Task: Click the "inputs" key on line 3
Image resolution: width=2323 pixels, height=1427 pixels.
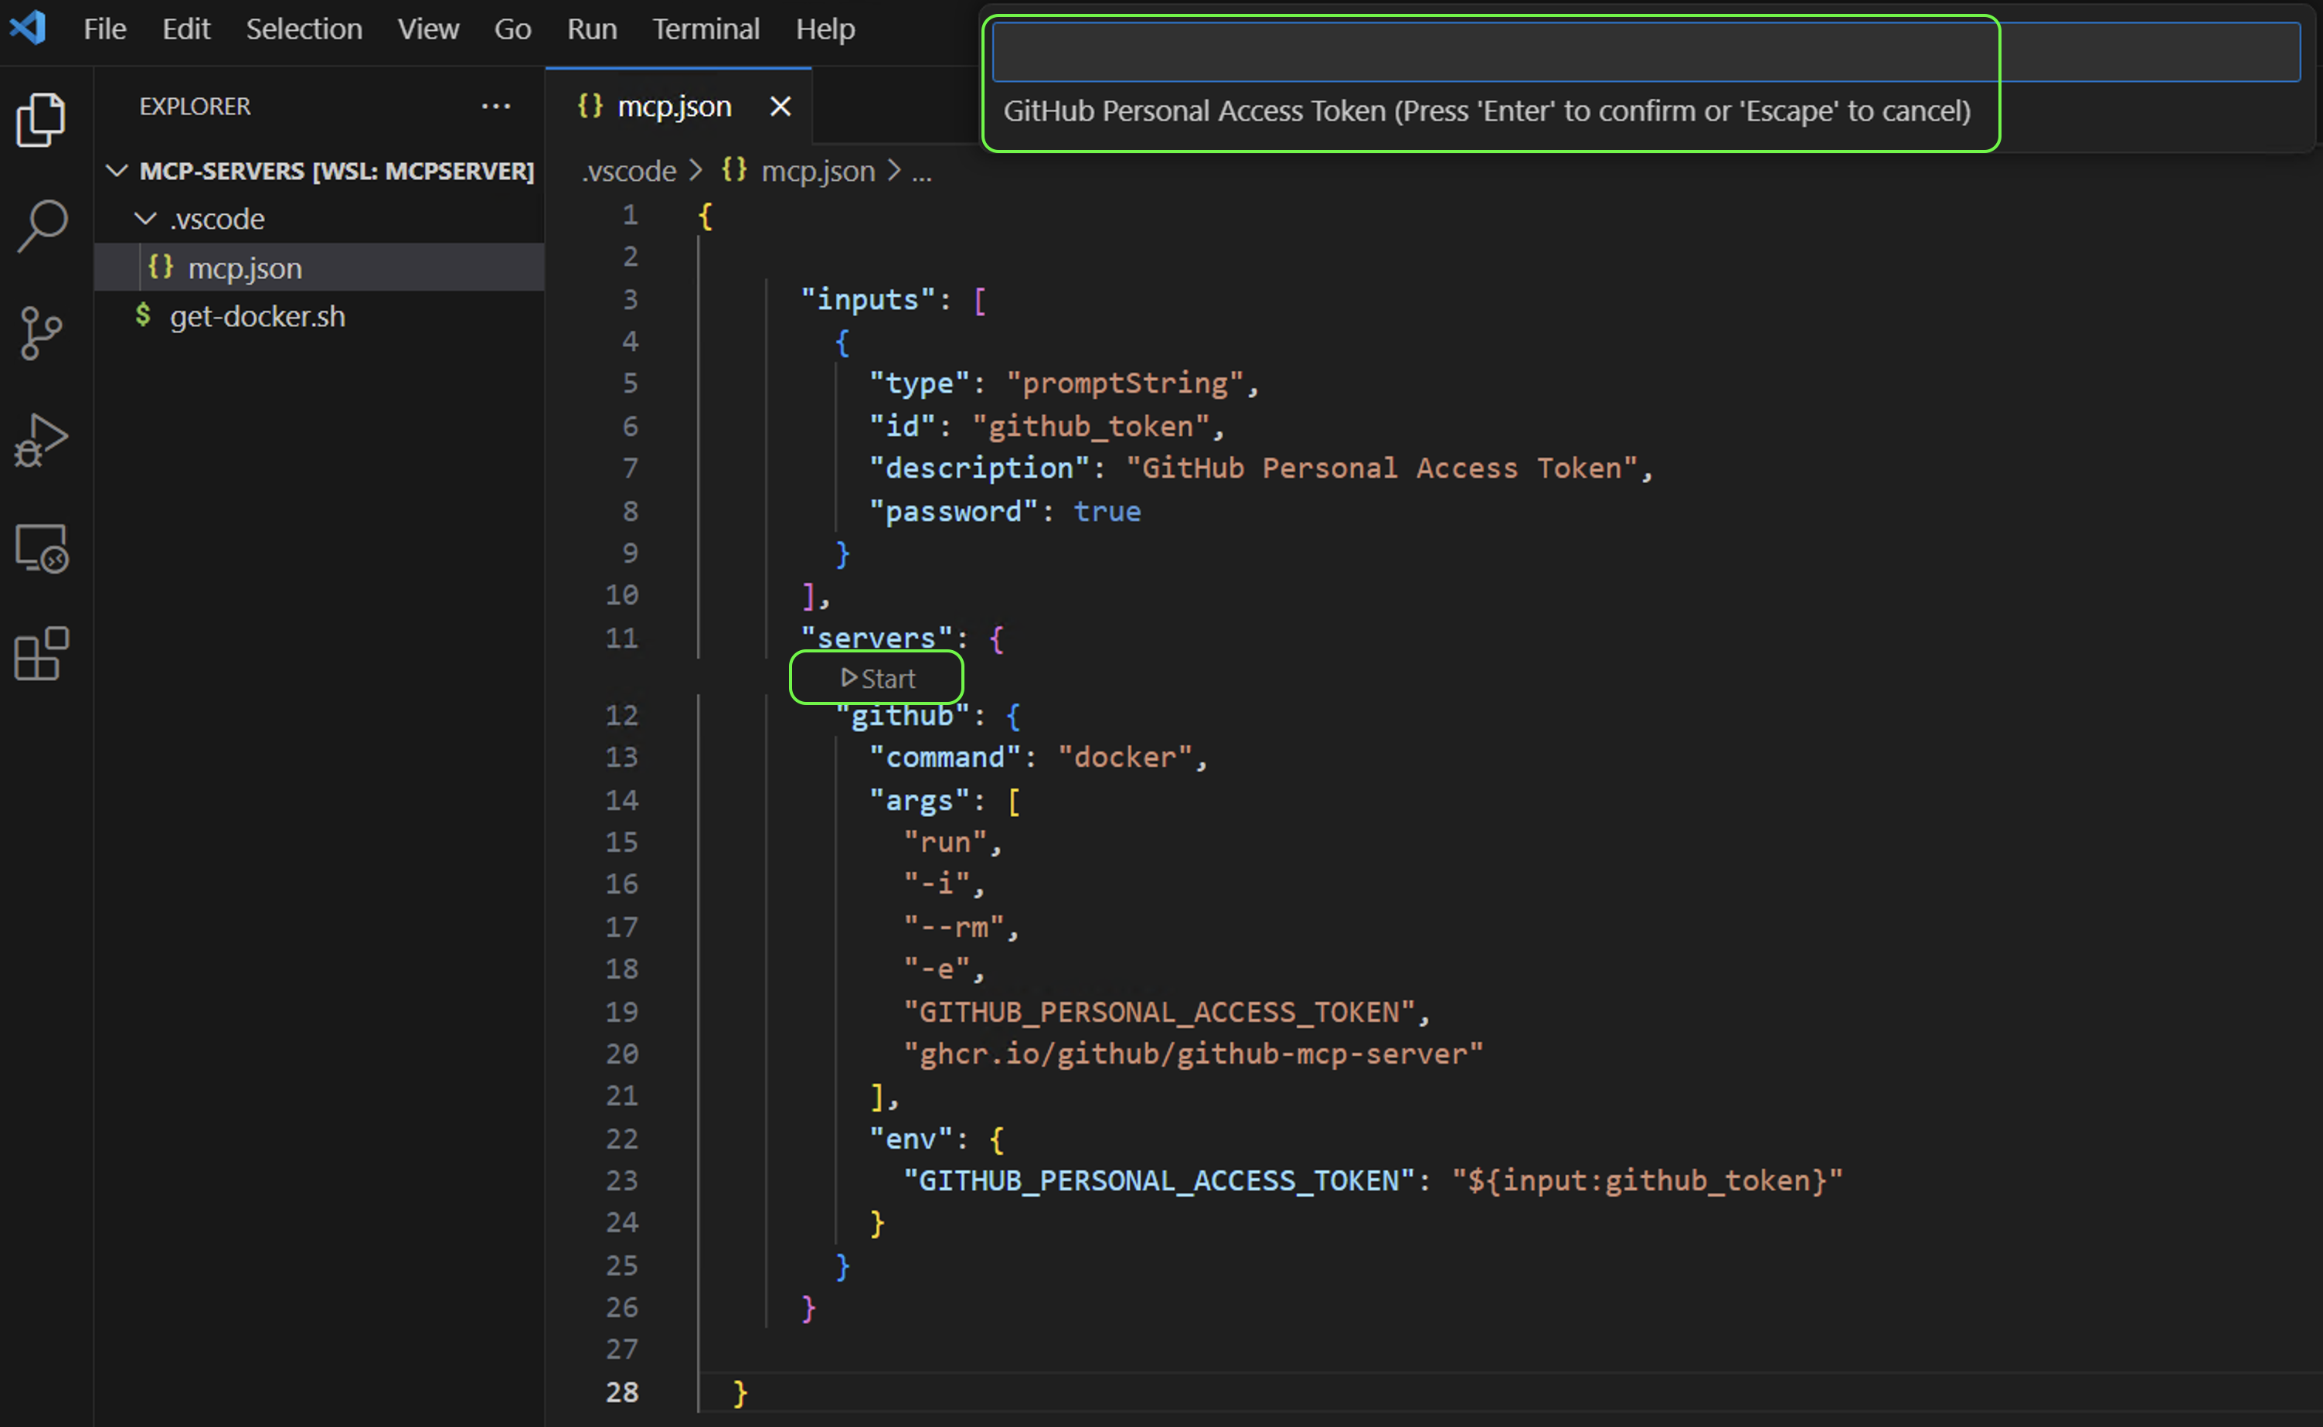Action: 868,300
